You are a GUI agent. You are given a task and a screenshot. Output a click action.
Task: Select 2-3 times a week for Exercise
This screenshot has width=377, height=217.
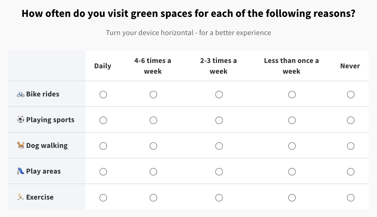pos(219,198)
